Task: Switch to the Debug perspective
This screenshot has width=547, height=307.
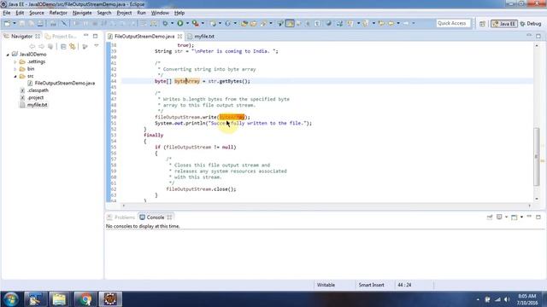Action: (x=531, y=24)
